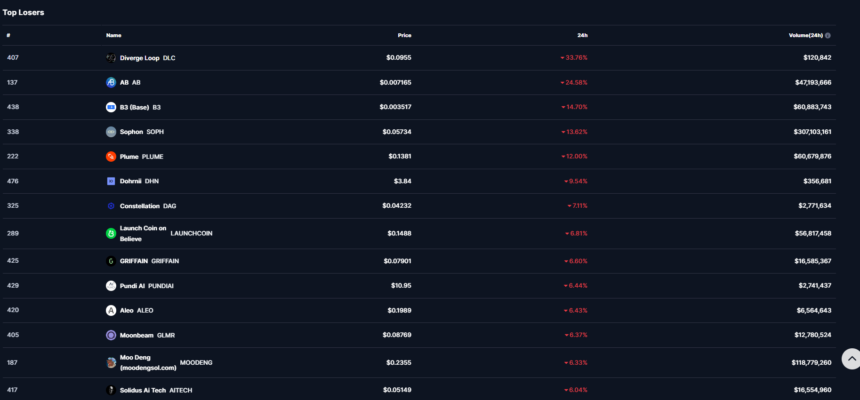The image size is (860, 400).
Task: Sort by the Price column header
Action: (x=404, y=35)
